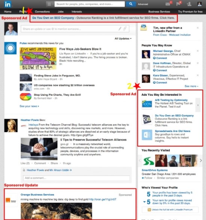Click the SmartDrive Systems green logo
This screenshot has width=206, height=220.
(148, 161)
